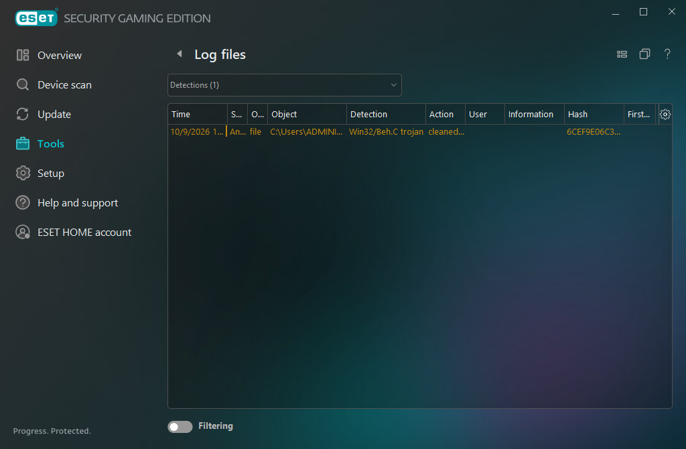Screen dimensions: 686x449
Task: Click the Overview dashboard icon
Action: point(23,55)
